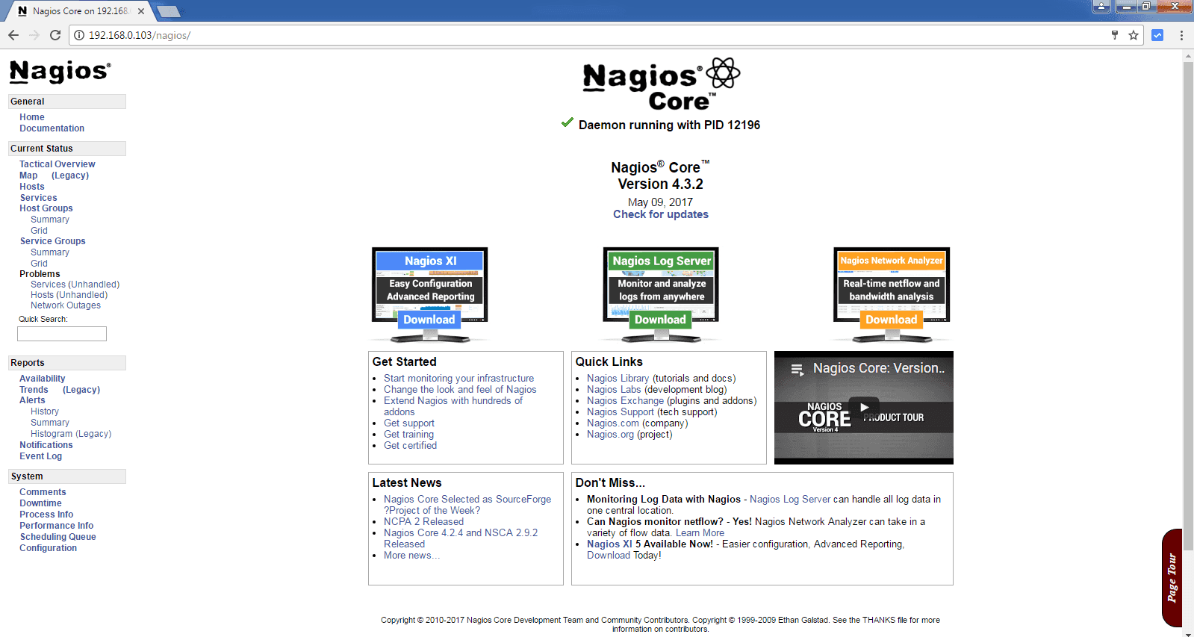Open Services (Unhandled) problems
The image size is (1194, 637).
tap(75, 285)
